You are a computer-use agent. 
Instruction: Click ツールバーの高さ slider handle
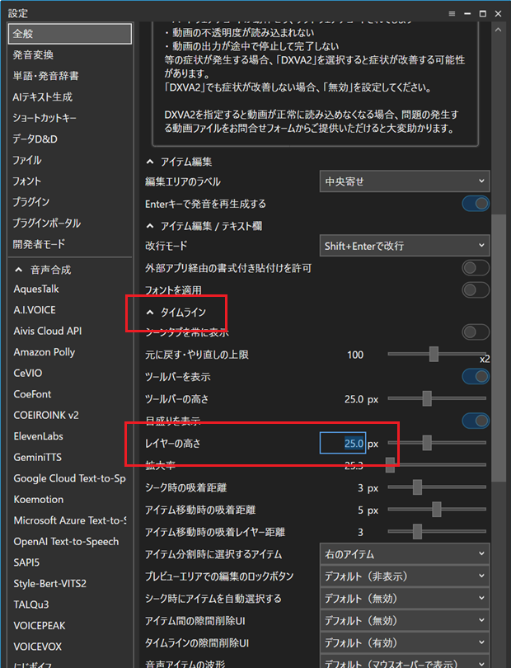pos(427,399)
